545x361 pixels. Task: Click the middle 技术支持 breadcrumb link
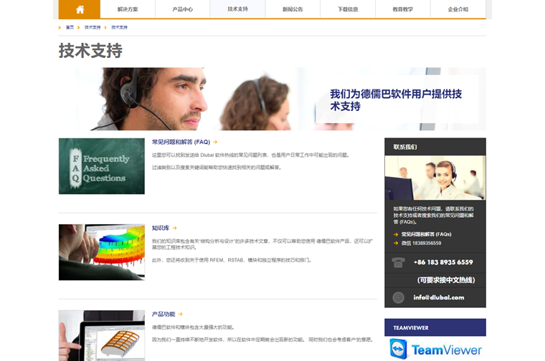coord(93,27)
